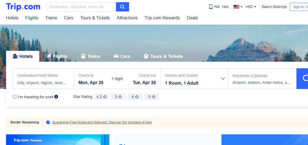308x145 pixels.
Task: Click the magnifier search button in header
Action: (123, 7)
